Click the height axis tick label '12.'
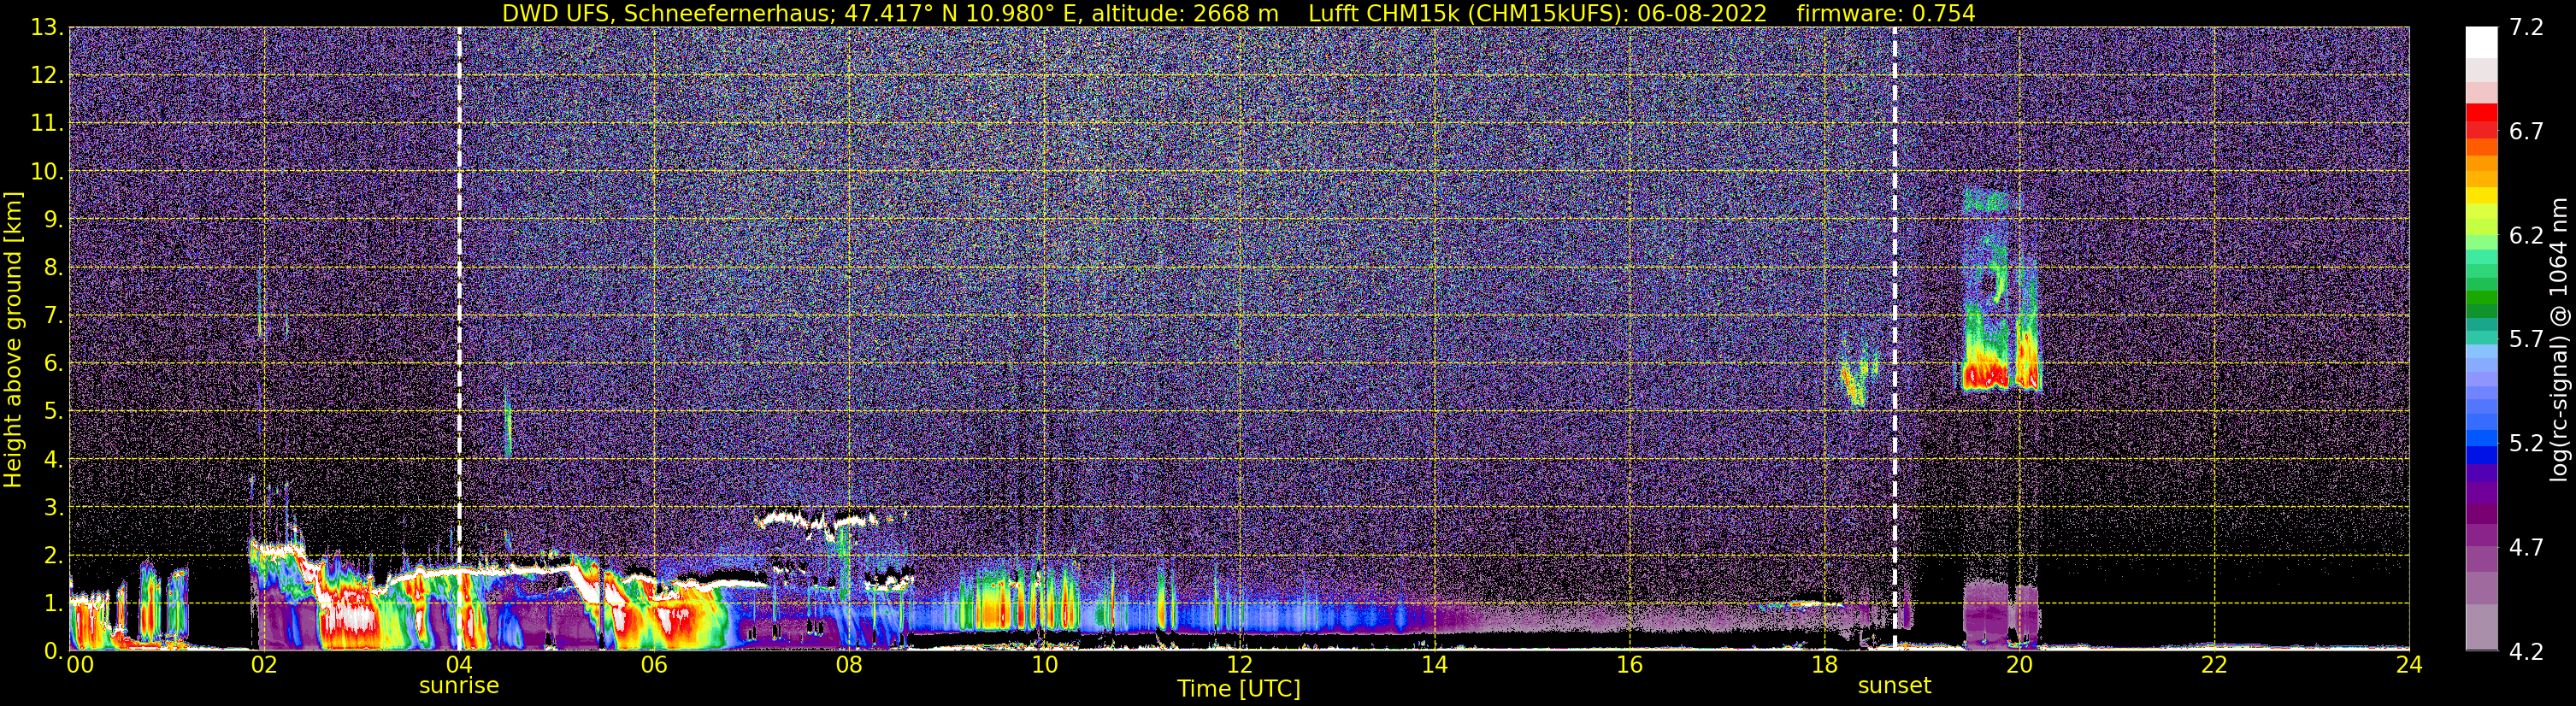The image size is (2576, 706). (47, 76)
